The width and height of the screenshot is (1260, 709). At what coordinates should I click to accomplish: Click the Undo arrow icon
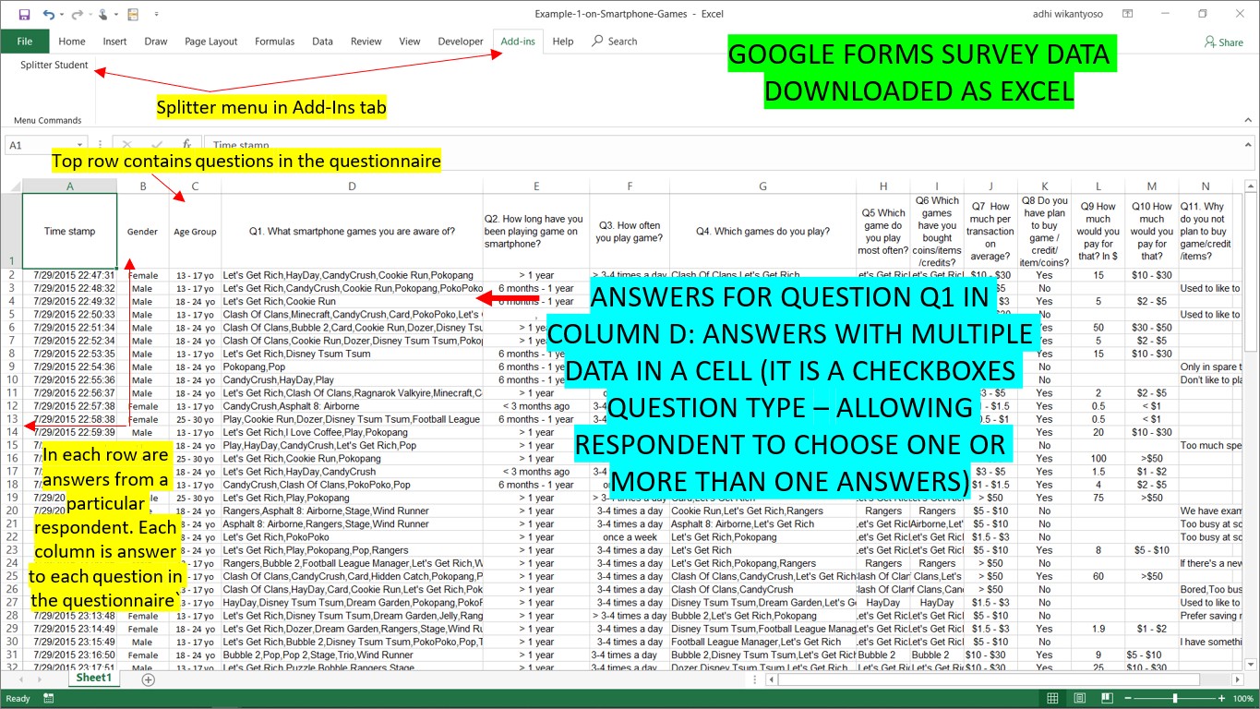(x=48, y=15)
